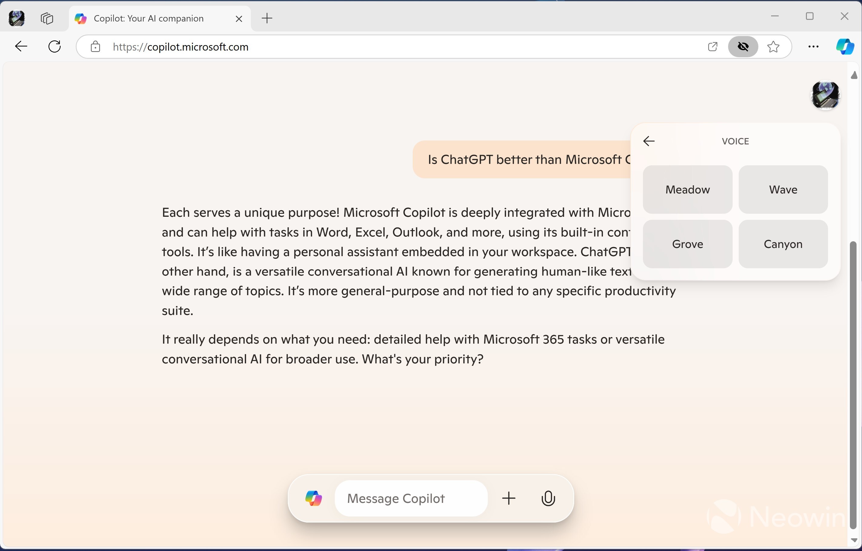View site information lock icon
The width and height of the screenshot is (862, 551).
coord(95,47)
